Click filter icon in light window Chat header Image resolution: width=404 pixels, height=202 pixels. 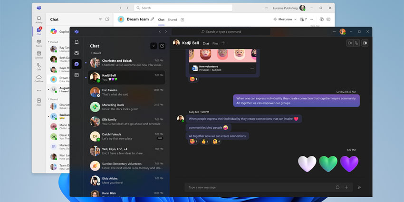(100, 19)
